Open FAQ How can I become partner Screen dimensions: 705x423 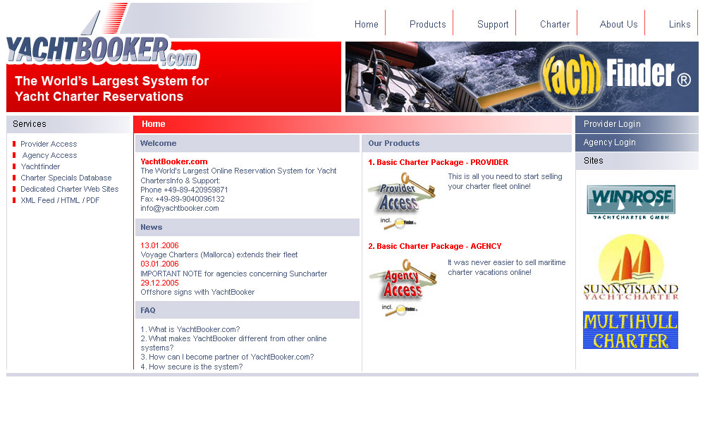coord(227,357)
